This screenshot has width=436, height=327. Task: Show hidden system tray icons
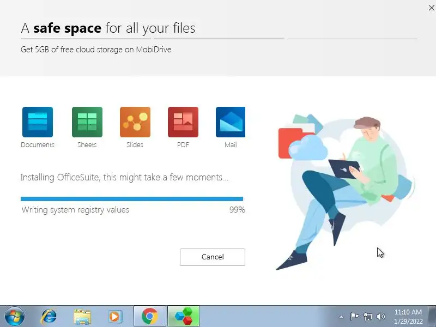click(342, 317)
